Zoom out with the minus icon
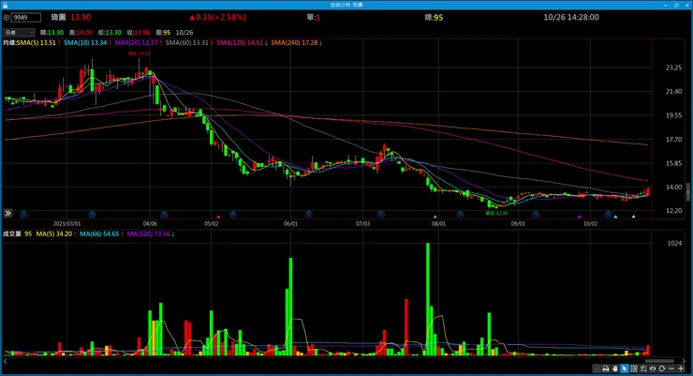 coord(671,368)
